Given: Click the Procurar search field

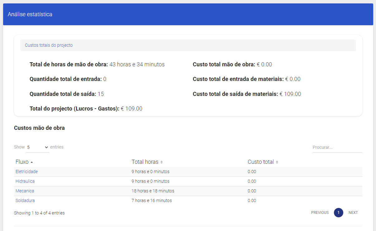Looking at the screenshot, I should pyautogui.click(x=337, y=147).
